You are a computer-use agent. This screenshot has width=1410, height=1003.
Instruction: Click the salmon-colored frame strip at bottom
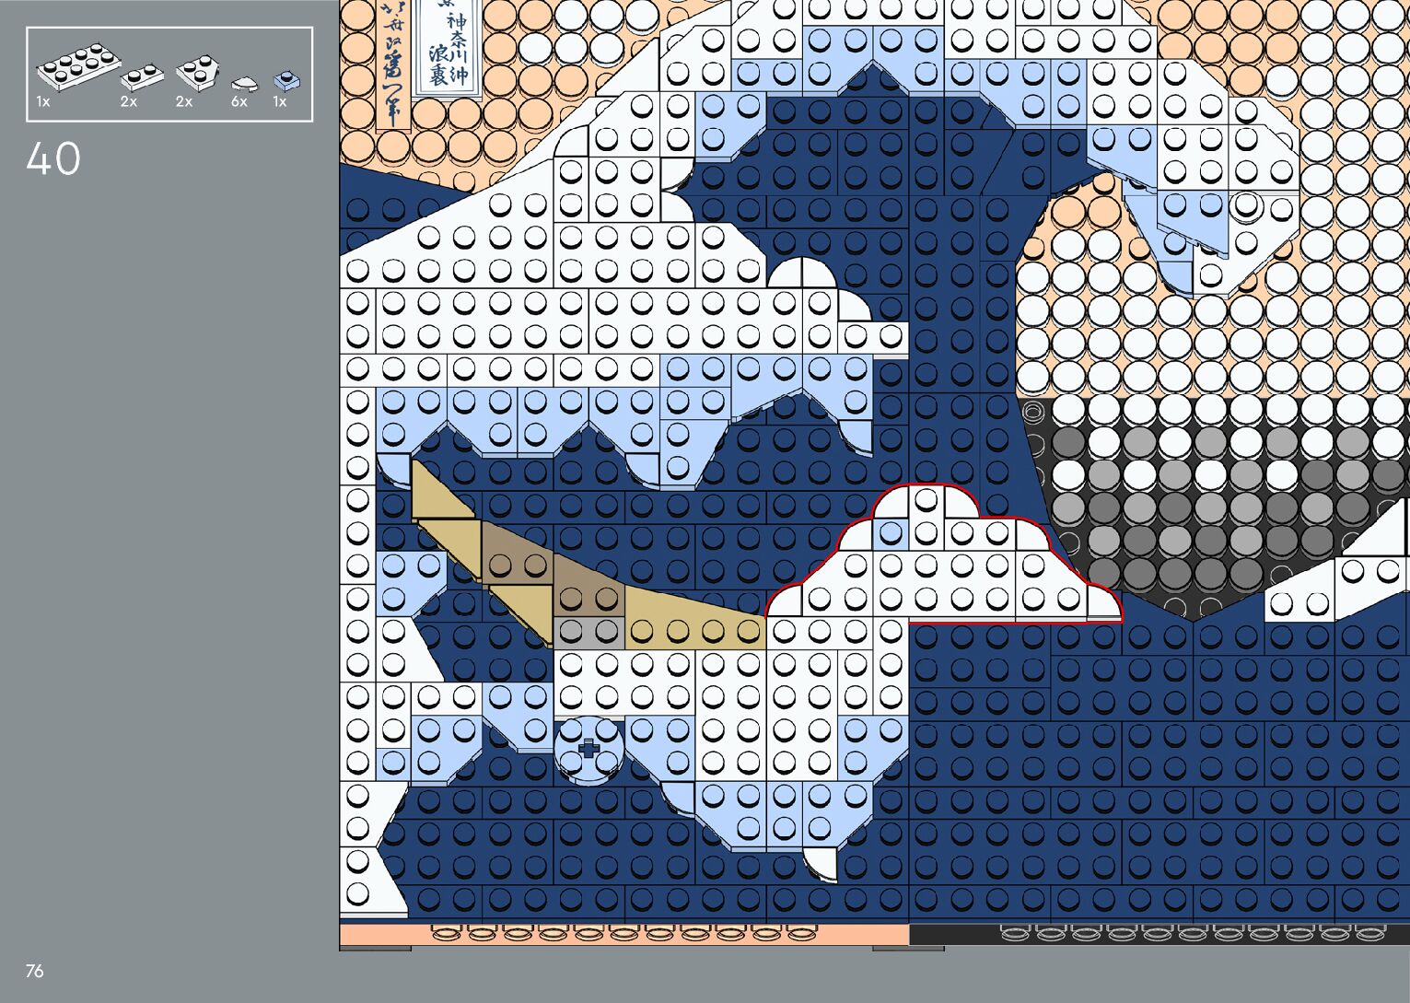623,935
